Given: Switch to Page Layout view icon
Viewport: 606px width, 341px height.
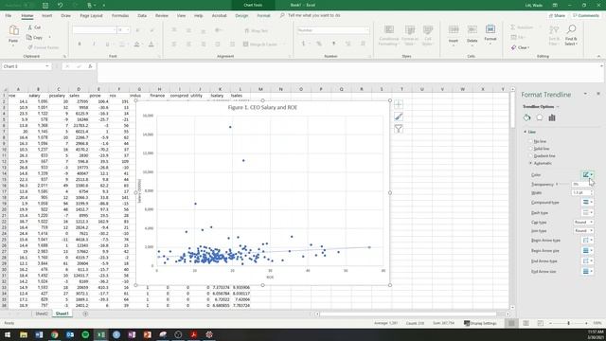Looking at the screenshot, I should (526, 323).
